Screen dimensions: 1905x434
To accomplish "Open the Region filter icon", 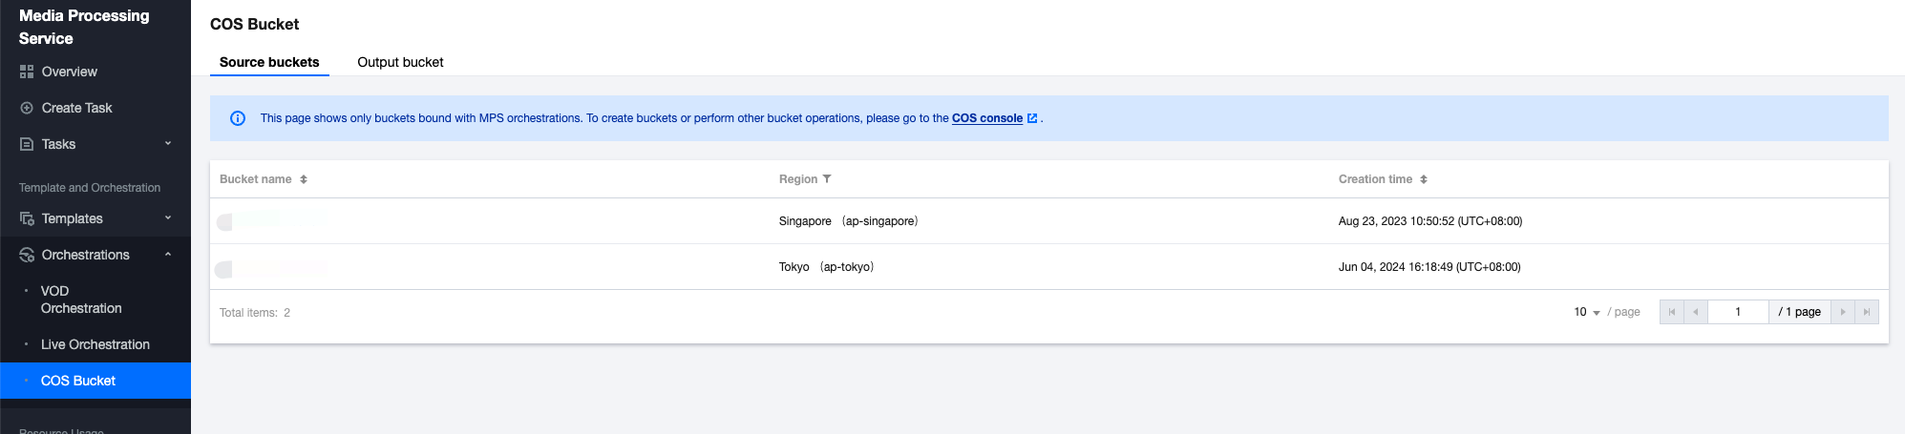I will point(827,178).
